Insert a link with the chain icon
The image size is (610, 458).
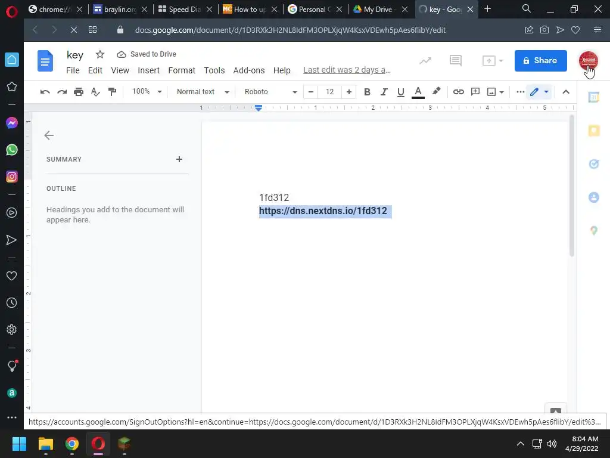click(458, 92)
